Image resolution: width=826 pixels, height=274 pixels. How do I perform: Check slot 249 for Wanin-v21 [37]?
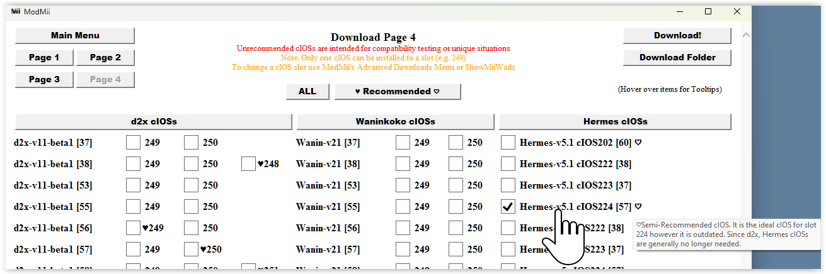coord(403,143)
